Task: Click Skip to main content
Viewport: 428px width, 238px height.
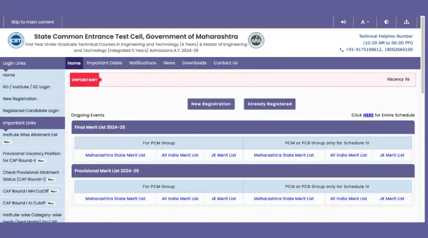Action: point(33,22)
